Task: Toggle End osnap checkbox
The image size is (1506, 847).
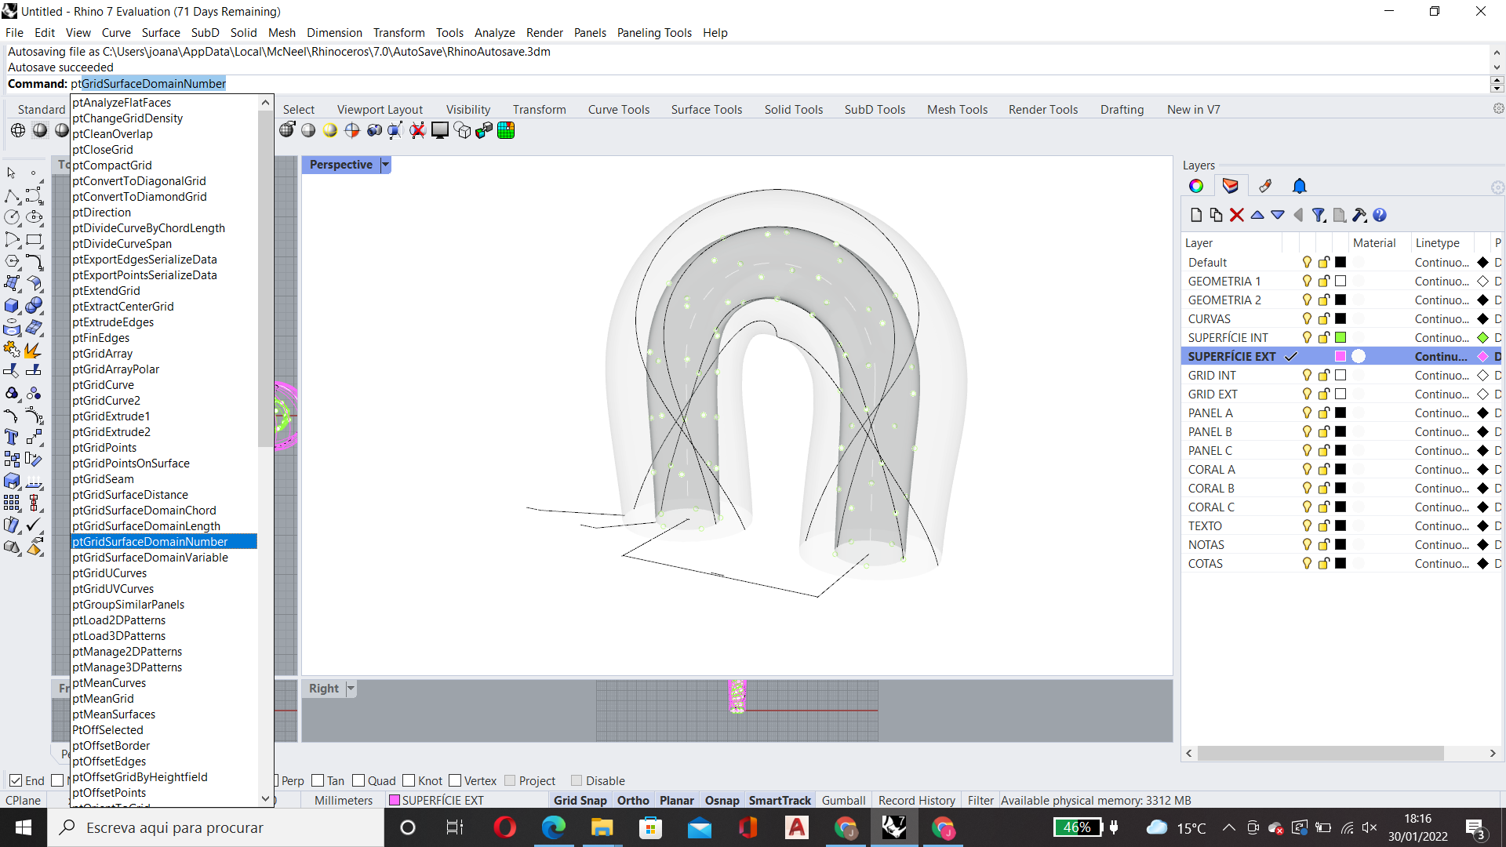Action: [16, 780]
